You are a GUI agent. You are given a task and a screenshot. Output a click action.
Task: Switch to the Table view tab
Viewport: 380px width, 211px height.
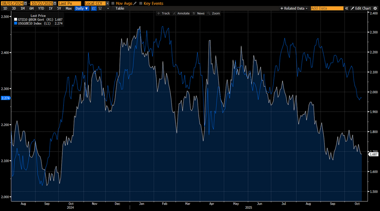pyautogui.click(x=120, y=8)
